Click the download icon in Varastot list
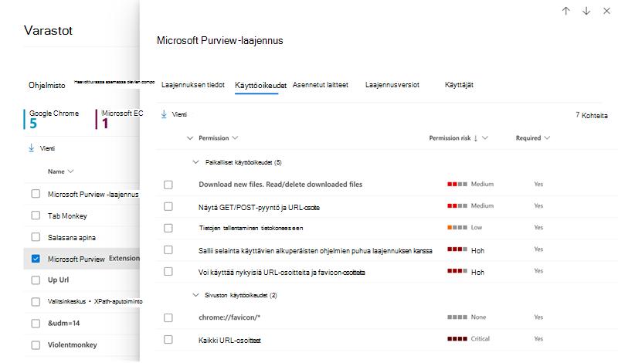The image size is (618, 363). click(32, 148)
